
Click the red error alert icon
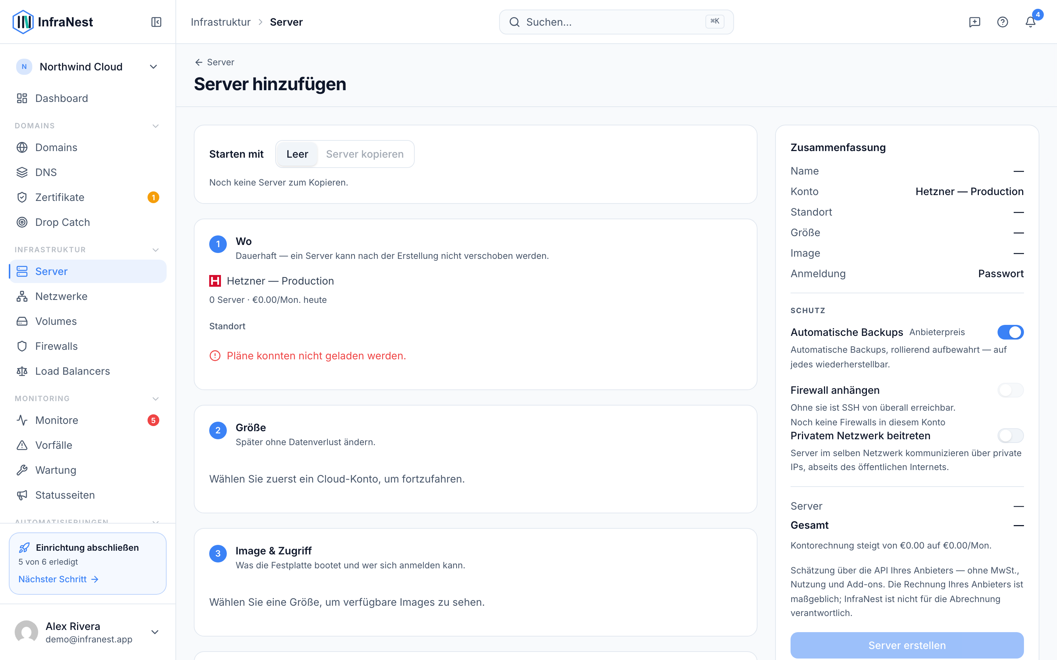[x=215, y=356]
